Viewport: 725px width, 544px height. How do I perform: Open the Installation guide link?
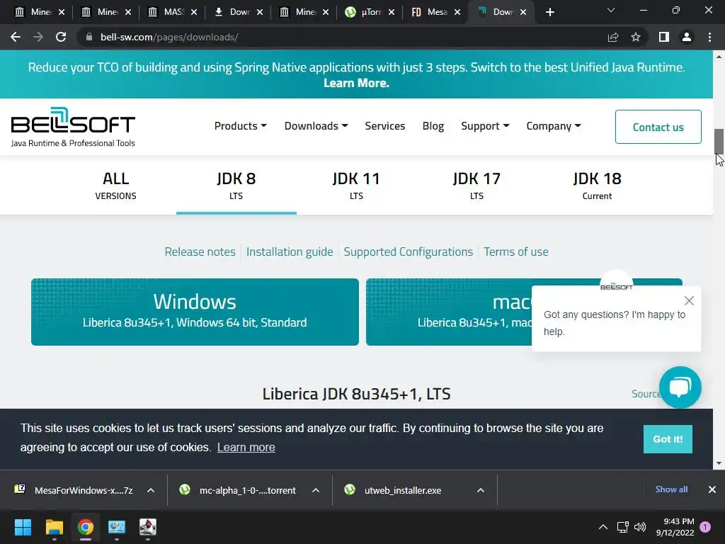(290, 251)
